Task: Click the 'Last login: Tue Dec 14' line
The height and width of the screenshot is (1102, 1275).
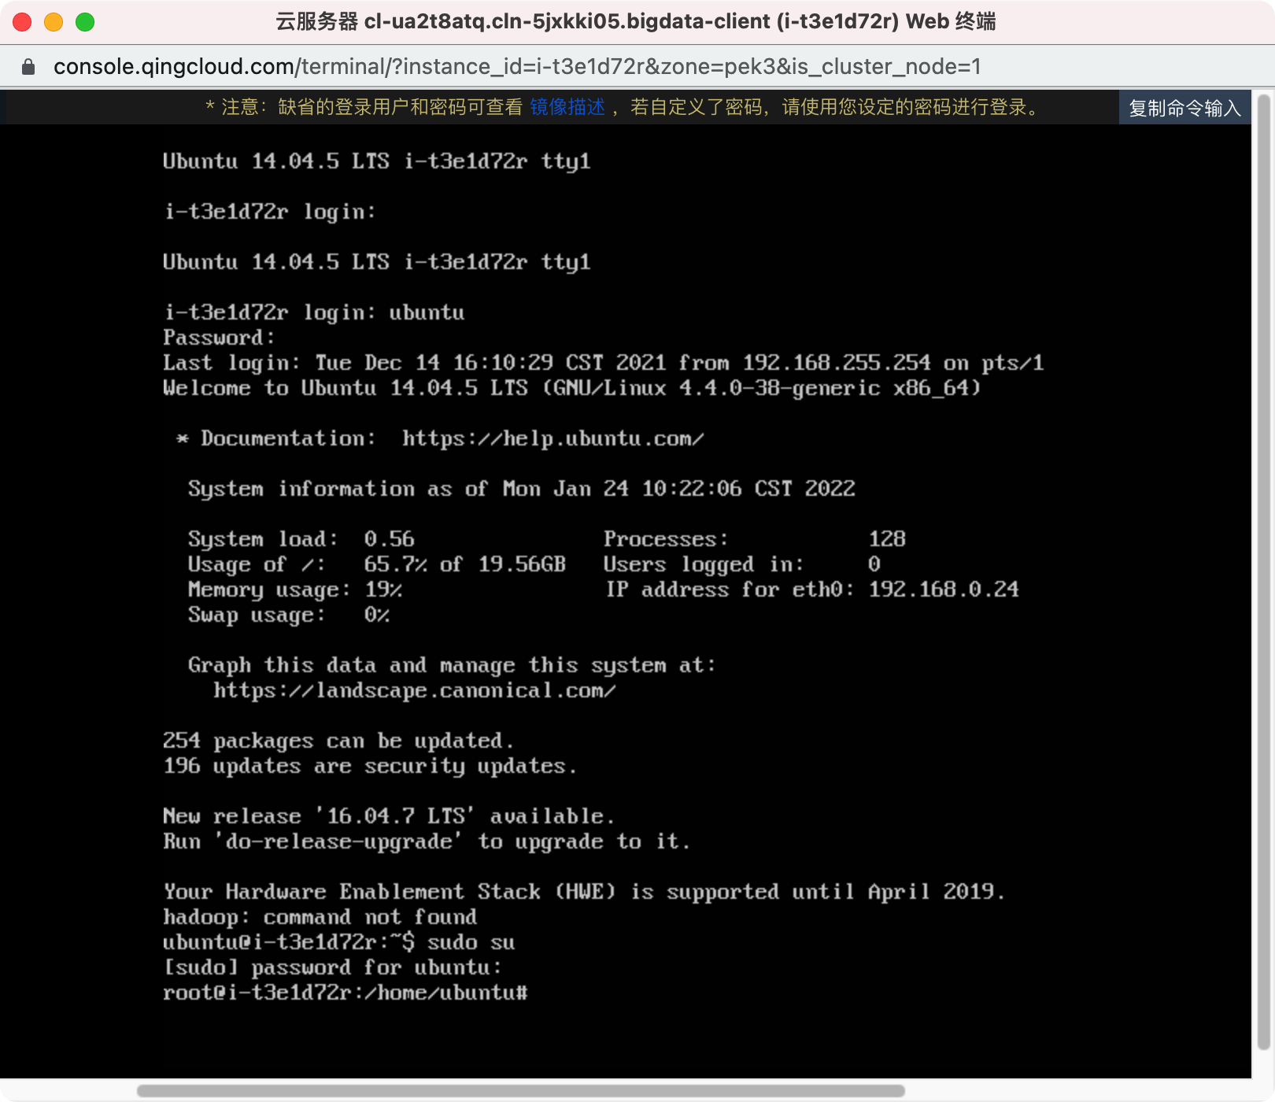Action: tap(603, 363)
